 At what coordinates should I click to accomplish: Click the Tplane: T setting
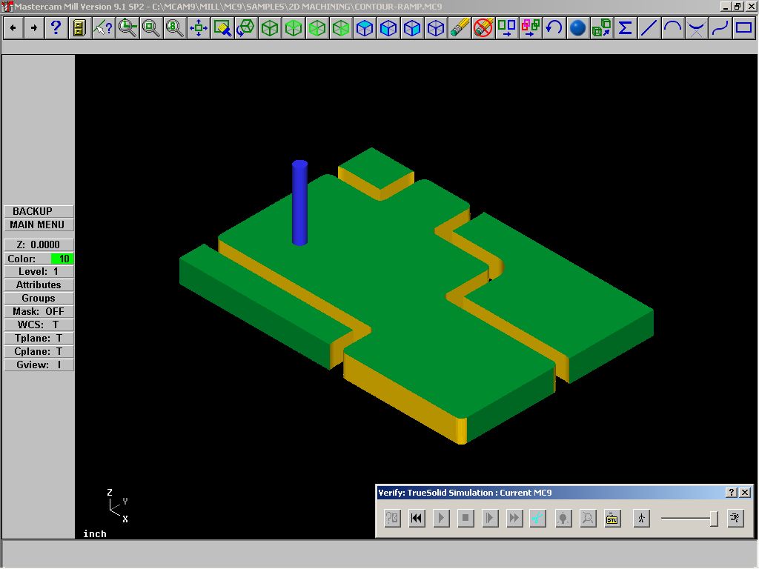point(39,338)
